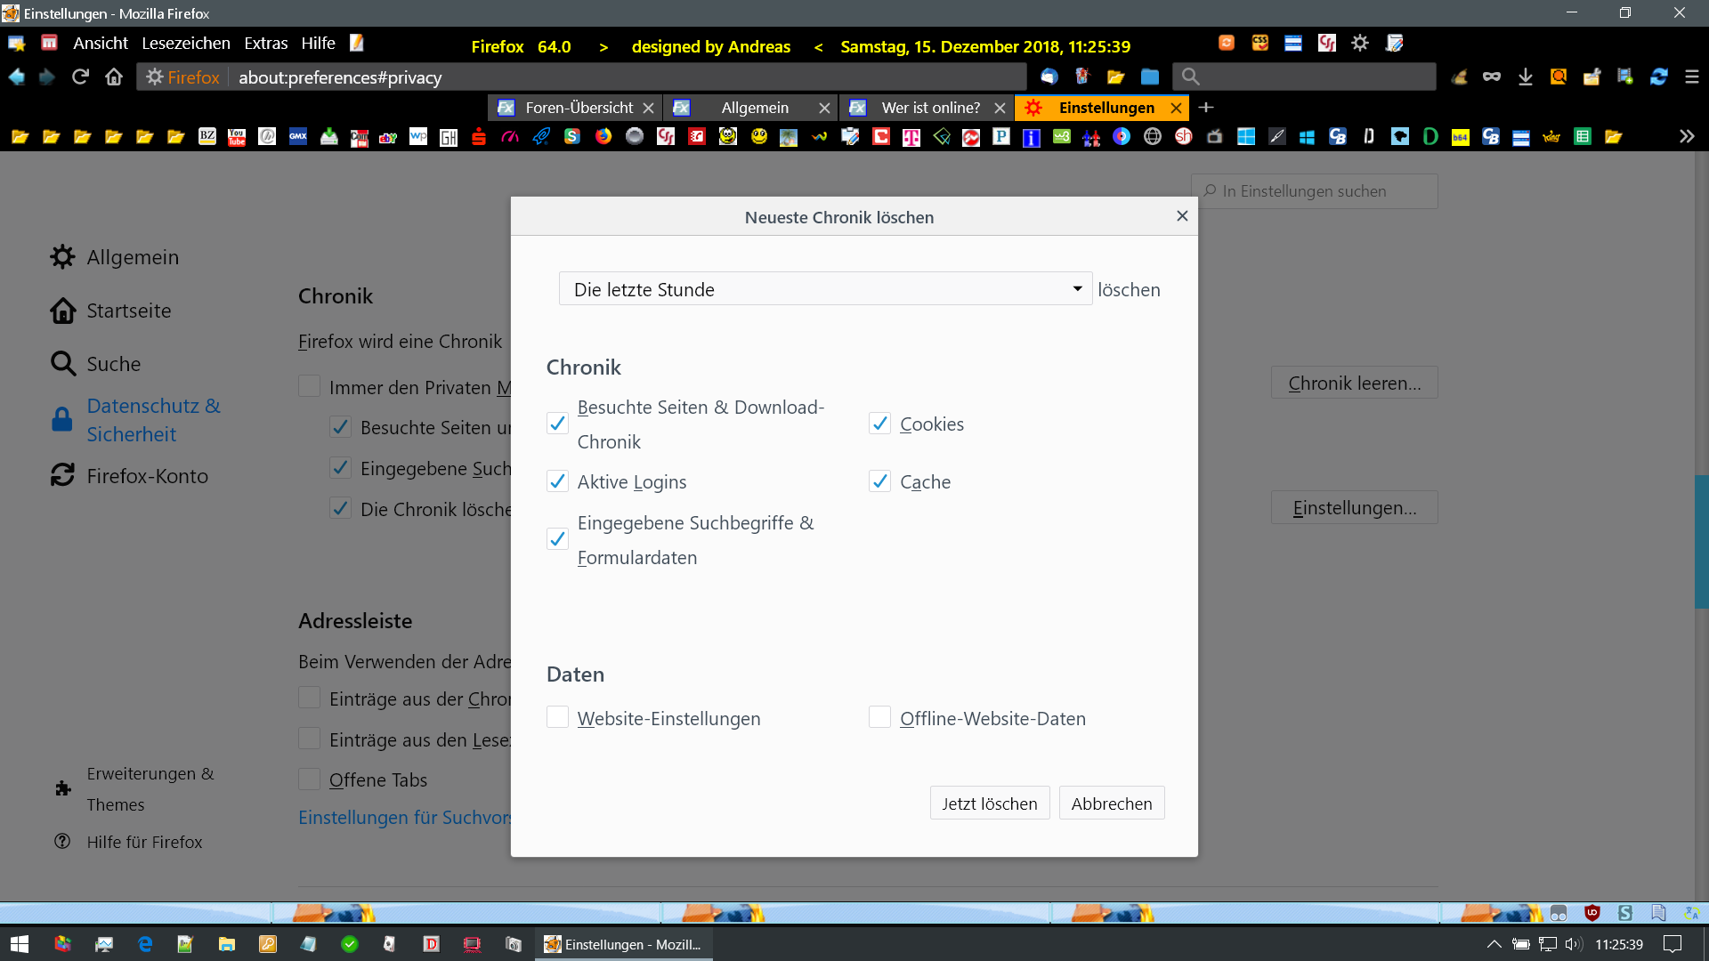Image resolution: width=1709 pixels, height=961 pixels.
Task: Click the home icon in the navigation bar
Action: click(x=113, y=77)
